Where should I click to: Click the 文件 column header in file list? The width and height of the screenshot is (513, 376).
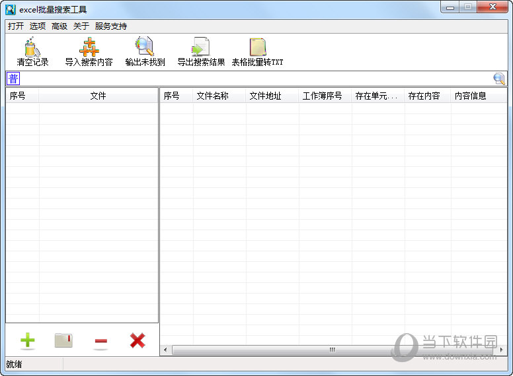pyautogui.click(x=98, y=96)
